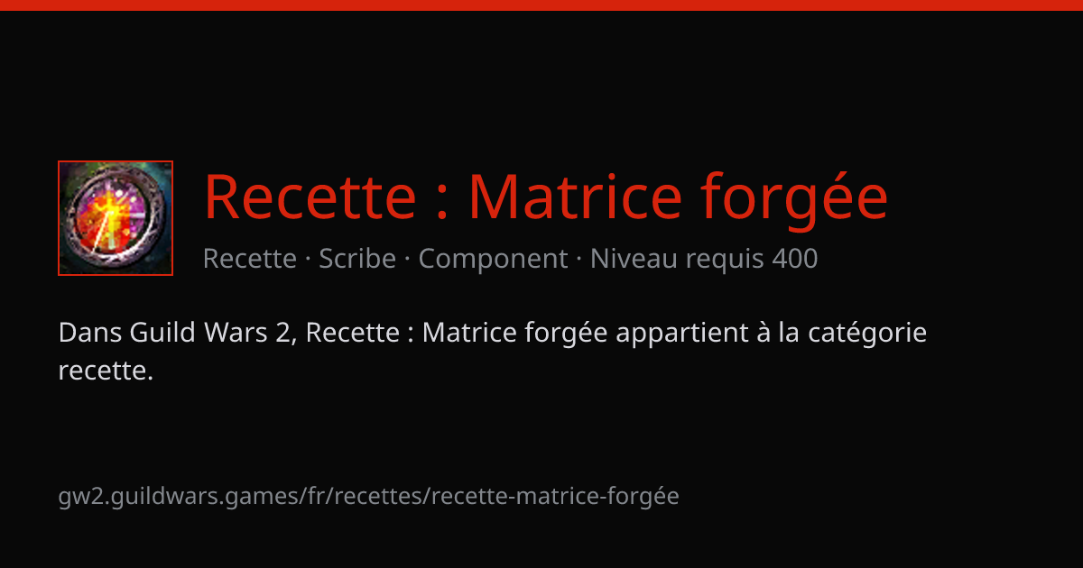Click the Matrice forgée recipe item icon
The image size is (1083, 568).
coord(116,218)
